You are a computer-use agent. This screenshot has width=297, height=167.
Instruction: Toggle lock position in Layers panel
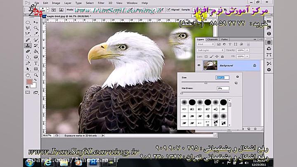coord(217,56)
